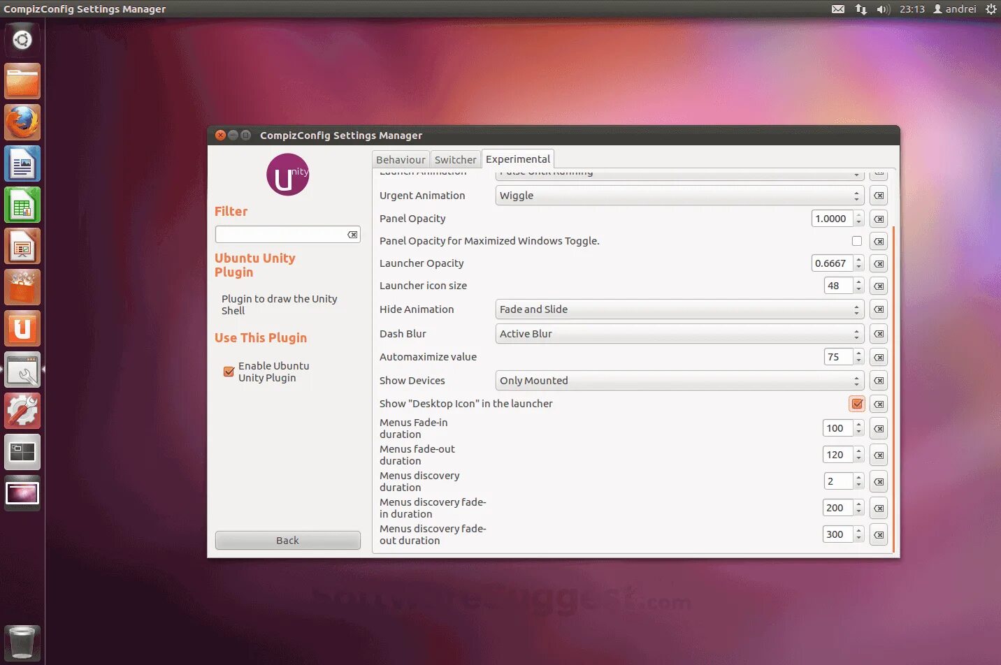1001x665 pixels.
Task: Open the clock showing 23:13
Action: click(912, 9)
